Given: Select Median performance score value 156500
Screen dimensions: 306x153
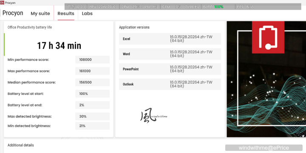Looking at the screenshot, I should [93, 82].
